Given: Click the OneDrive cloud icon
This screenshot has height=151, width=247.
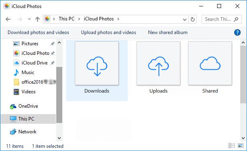Looking at the screenshot, I should 13,107.
